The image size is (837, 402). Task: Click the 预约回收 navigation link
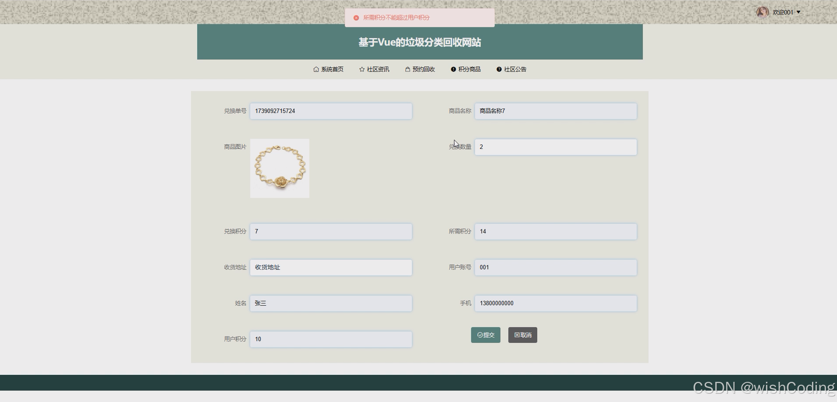(423, 69)
